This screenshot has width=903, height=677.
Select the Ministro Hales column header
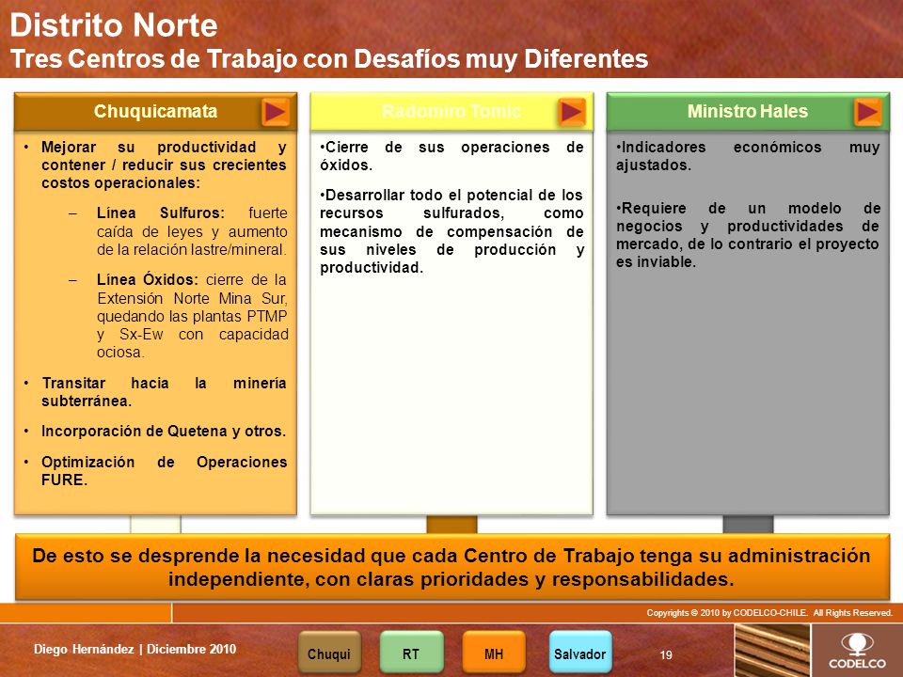tap(748, 112)
